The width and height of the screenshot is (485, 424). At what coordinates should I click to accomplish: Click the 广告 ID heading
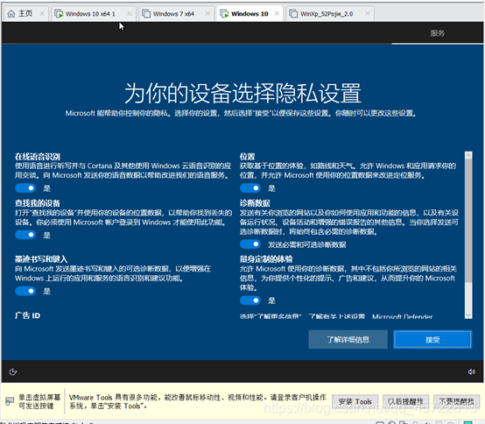point(27,315)
